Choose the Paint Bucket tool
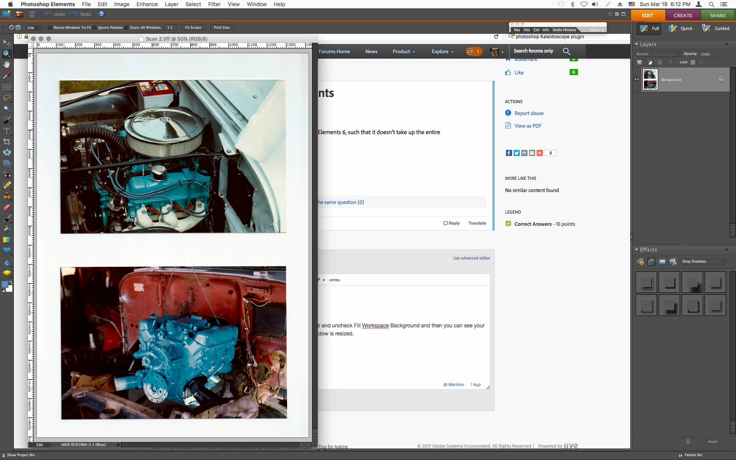736x460 pixels. (7, 229)
